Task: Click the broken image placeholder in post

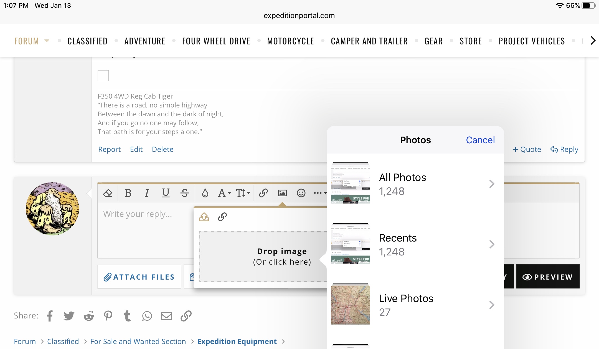Action: (103, 76)
